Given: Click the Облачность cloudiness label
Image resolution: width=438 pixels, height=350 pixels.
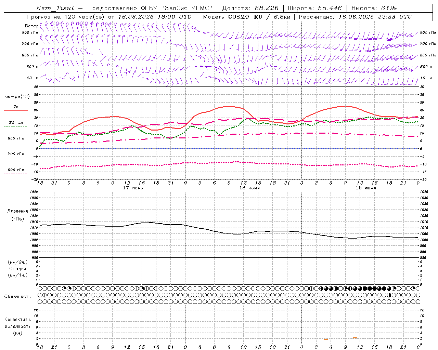Looking at the screenshot, I should click(x=17, y=296).
